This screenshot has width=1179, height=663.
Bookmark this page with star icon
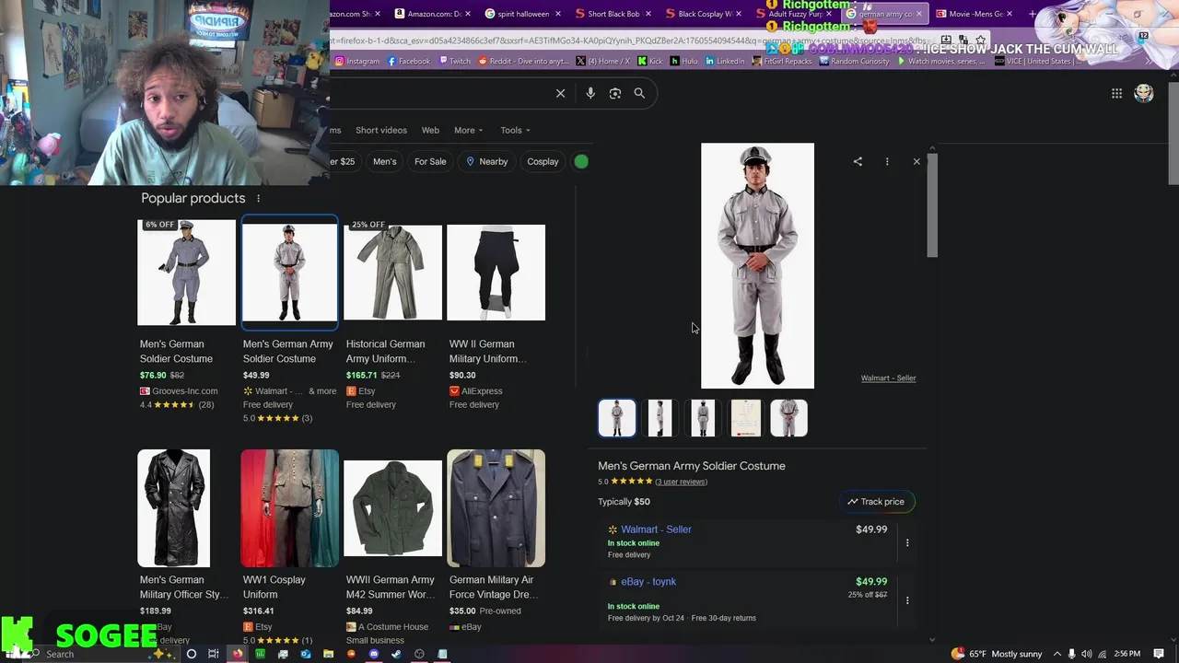(981, 41)
